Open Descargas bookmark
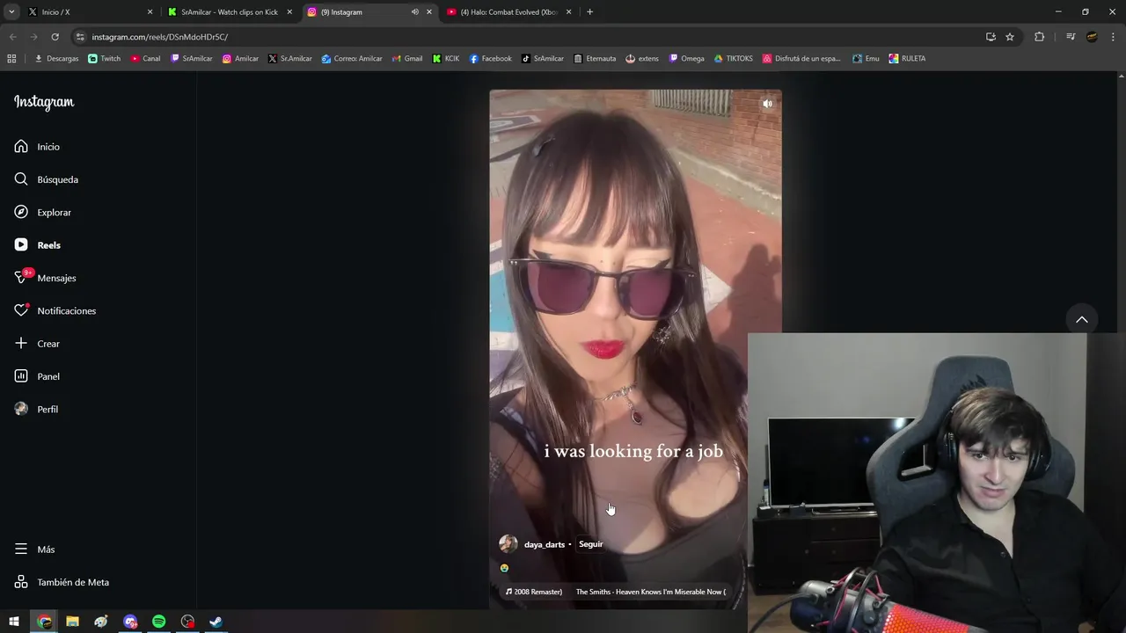This screenshot has width=1126, height=633. 56,59
